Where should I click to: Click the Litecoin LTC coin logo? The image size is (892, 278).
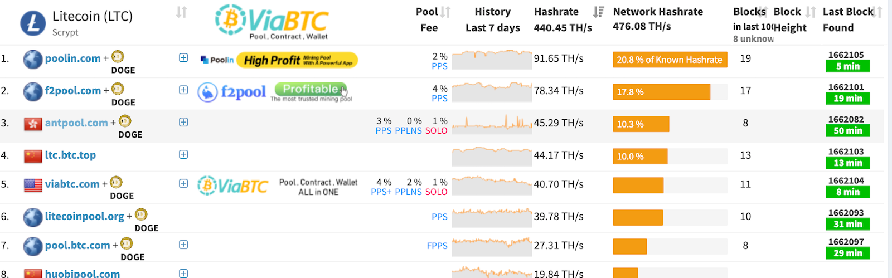pyautogui.click(x=33, y=23)
